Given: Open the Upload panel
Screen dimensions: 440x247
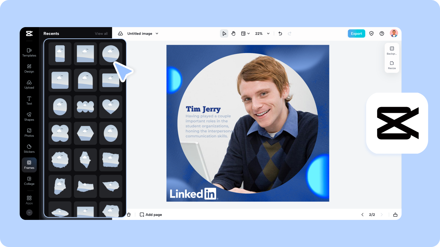Looking at the screenshot, I should tap(29, 85).
